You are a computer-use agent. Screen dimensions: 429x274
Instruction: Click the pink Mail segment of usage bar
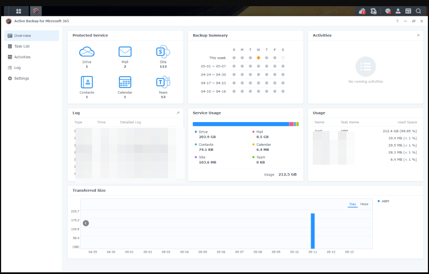(x=291, y=124)
